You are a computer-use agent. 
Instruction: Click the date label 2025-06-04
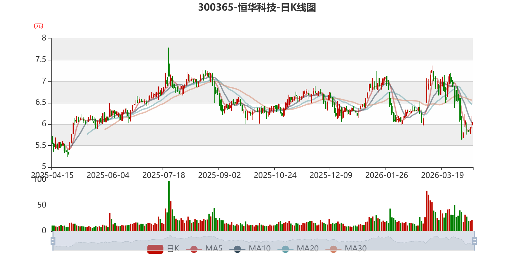(x=108, y=175)
